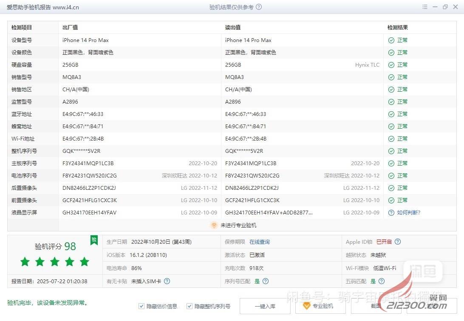Open the list menu icon in title bar
464x321 pixels.
(x=425, y=7)
